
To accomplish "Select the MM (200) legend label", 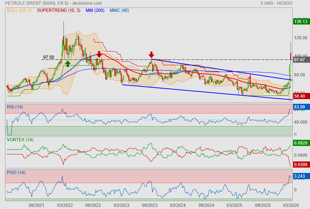I will coord(95,10).
